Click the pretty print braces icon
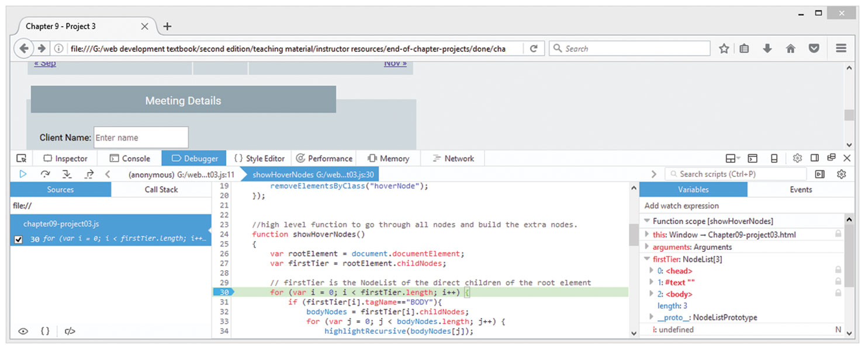The height and width of the screenshot is (349, 865). point(45,331)
